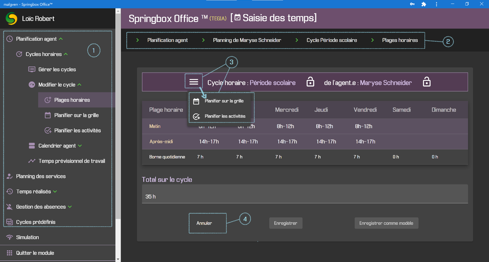Click the Enregistrer button

[x=286, y=223]
